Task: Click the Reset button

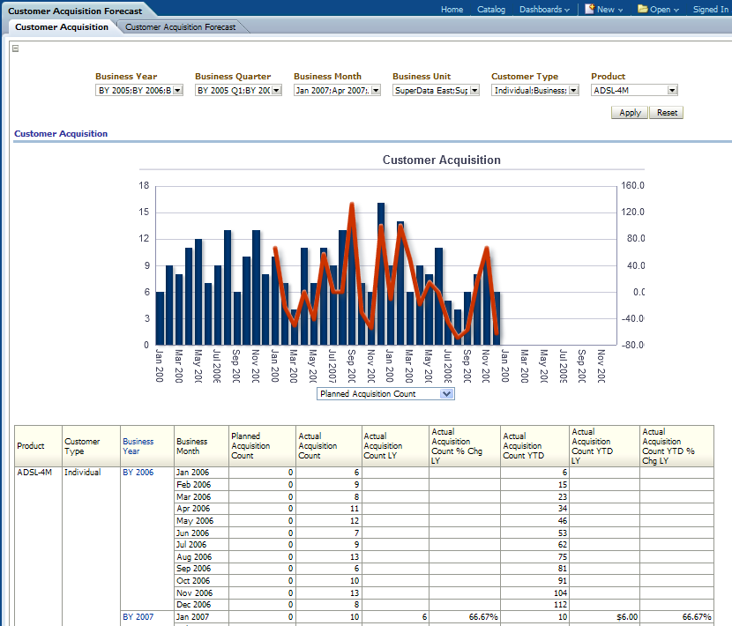Action: click(667, 113)
